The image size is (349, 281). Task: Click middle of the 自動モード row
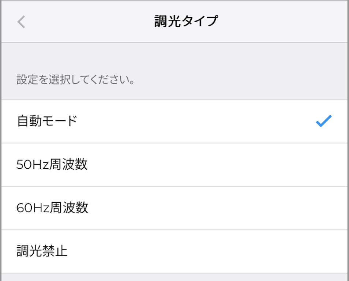pyautogui.click(x=174, y=121)
